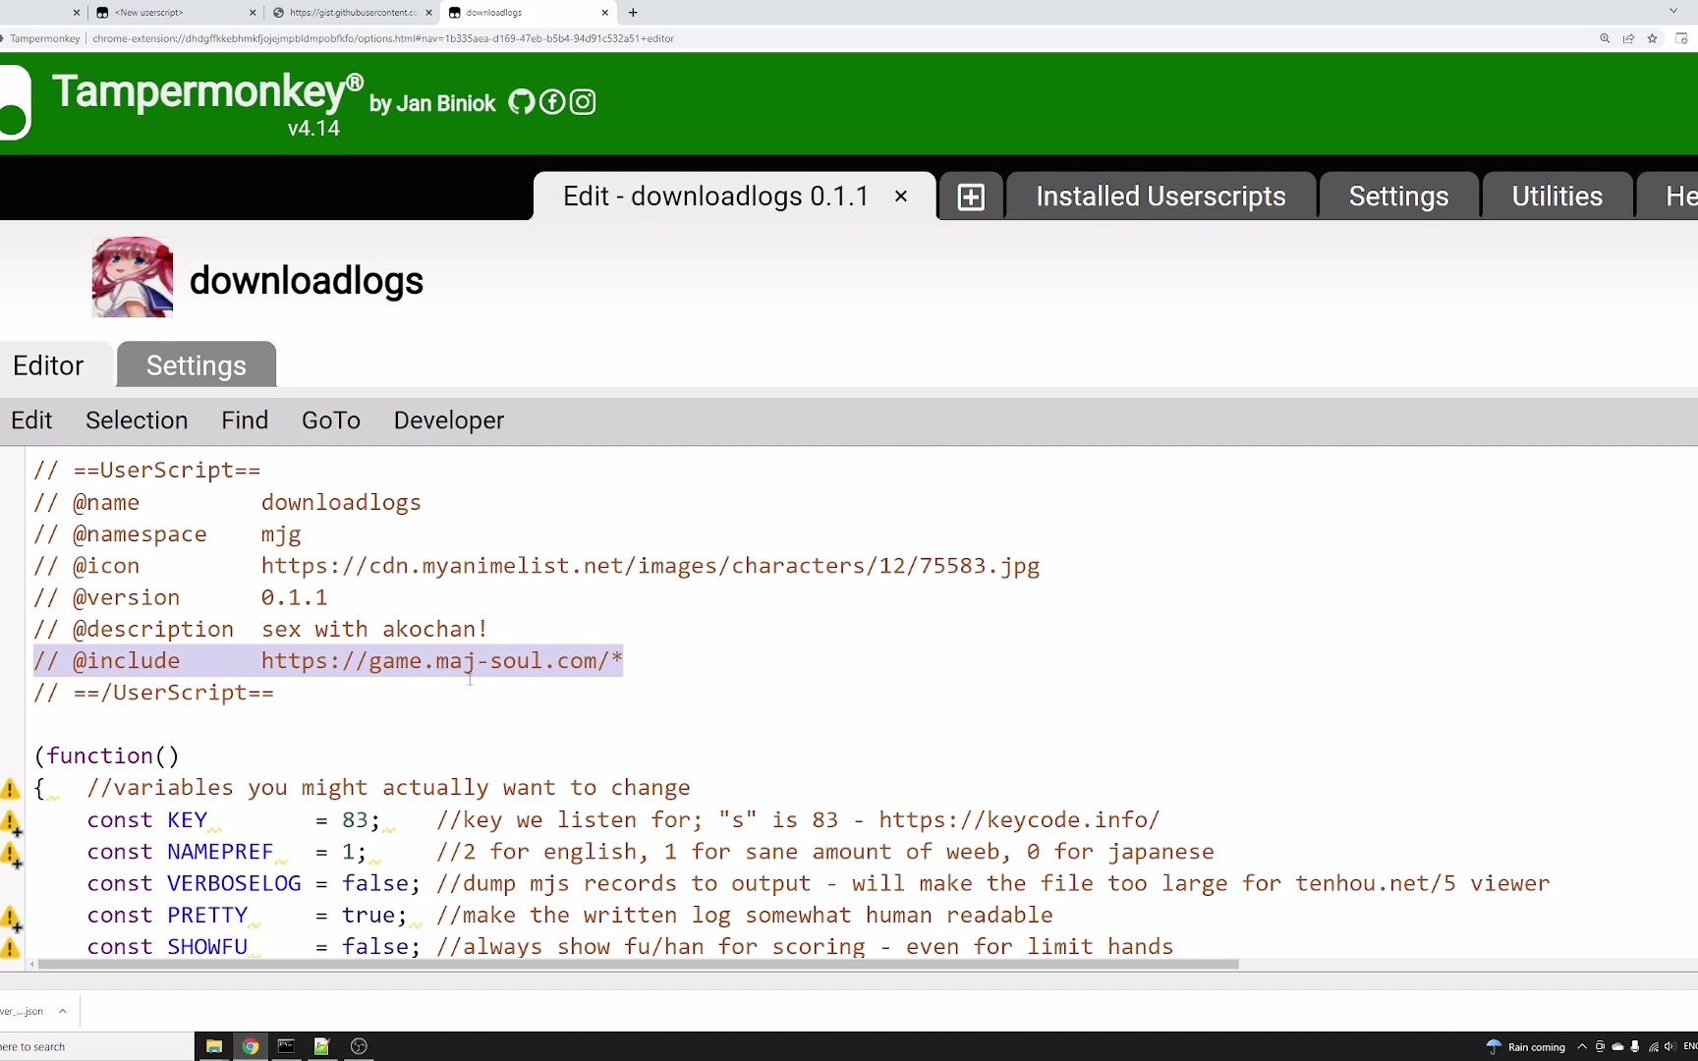
Task: Open the Find menu
Action: pos(245,420)
